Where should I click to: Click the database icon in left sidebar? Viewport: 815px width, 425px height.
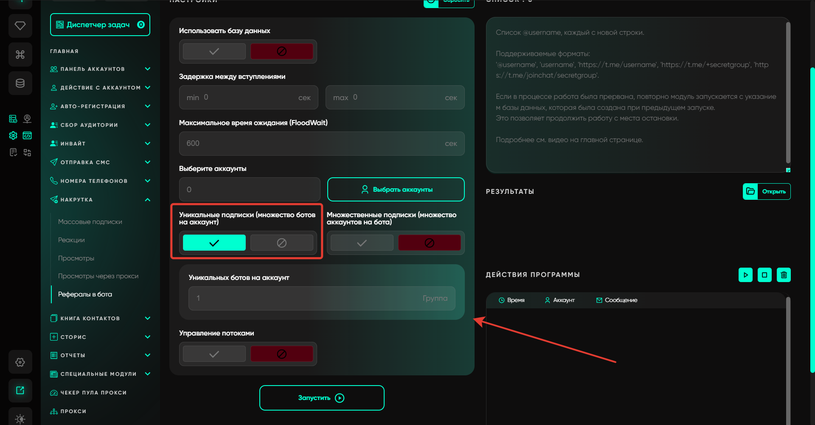pyautogui.click(x=20, y=83)
